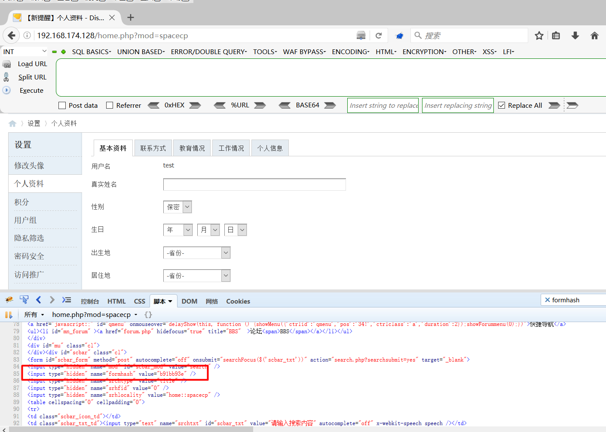Open the 性别 dropdown showing 保密

pos(178,207)
